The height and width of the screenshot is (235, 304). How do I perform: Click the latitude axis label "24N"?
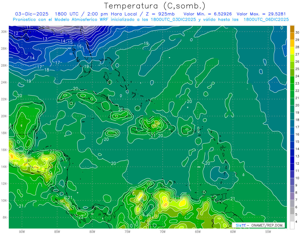(4, 82)
